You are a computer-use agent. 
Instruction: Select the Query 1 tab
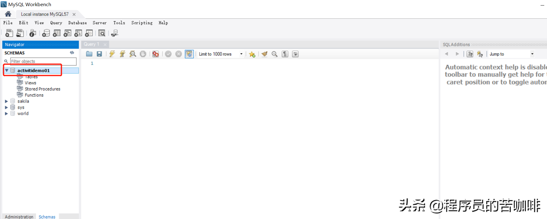pos(91,44)
